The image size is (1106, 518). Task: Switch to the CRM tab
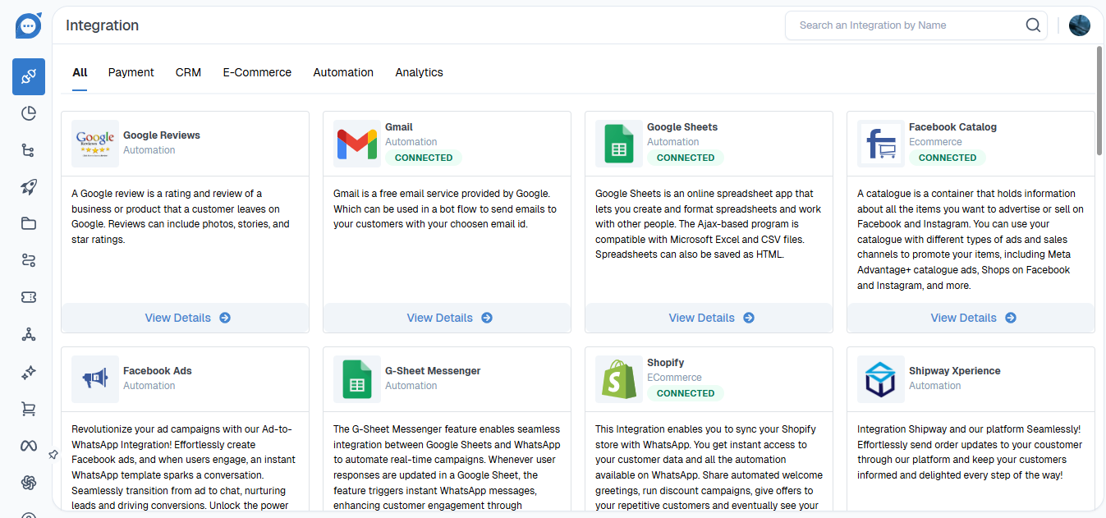[188, 72]
